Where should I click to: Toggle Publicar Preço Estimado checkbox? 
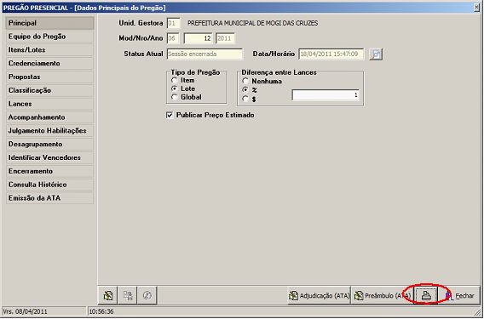tap(170, 116)
